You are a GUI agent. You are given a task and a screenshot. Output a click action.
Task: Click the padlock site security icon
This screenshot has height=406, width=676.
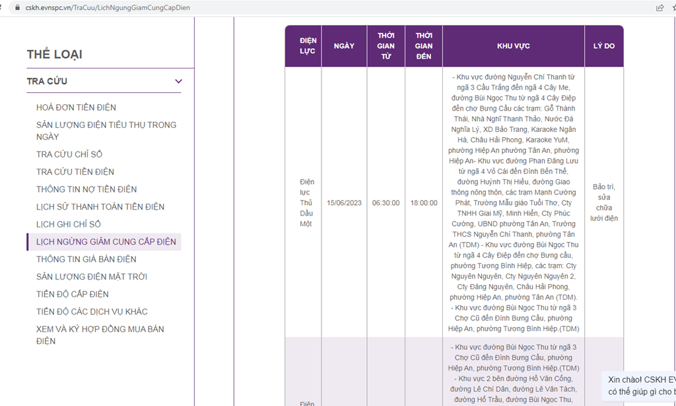point(17,8)
